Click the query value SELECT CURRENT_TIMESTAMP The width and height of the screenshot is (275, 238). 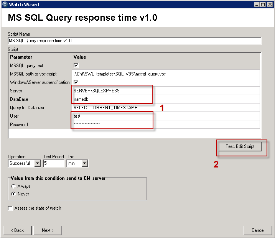pyautogui.click(x=105, y=108)
